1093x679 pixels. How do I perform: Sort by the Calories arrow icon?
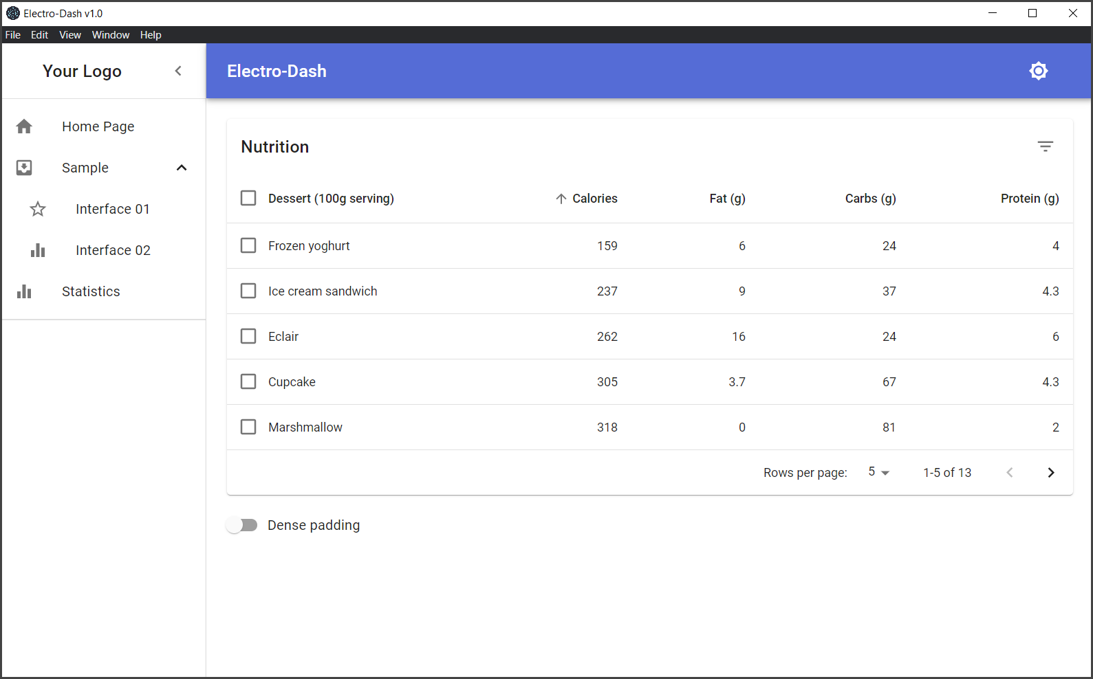click(x=561, y=199)
